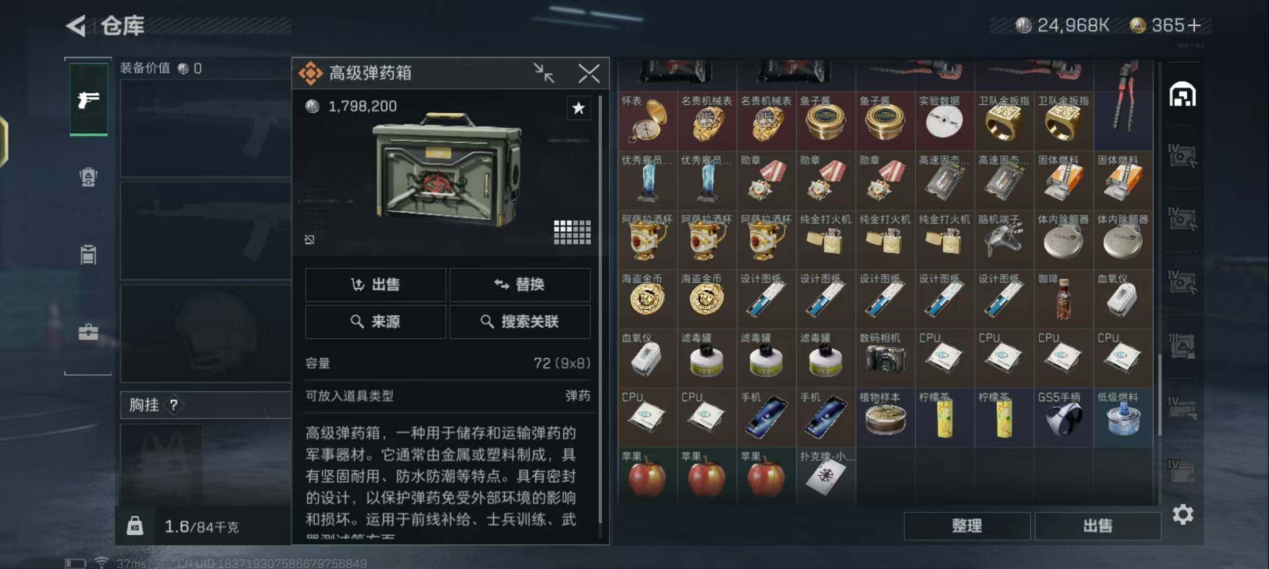Show the 9x8 capacity grid icon
This screenshot has height=569, width=1269.
pos(572,232)
